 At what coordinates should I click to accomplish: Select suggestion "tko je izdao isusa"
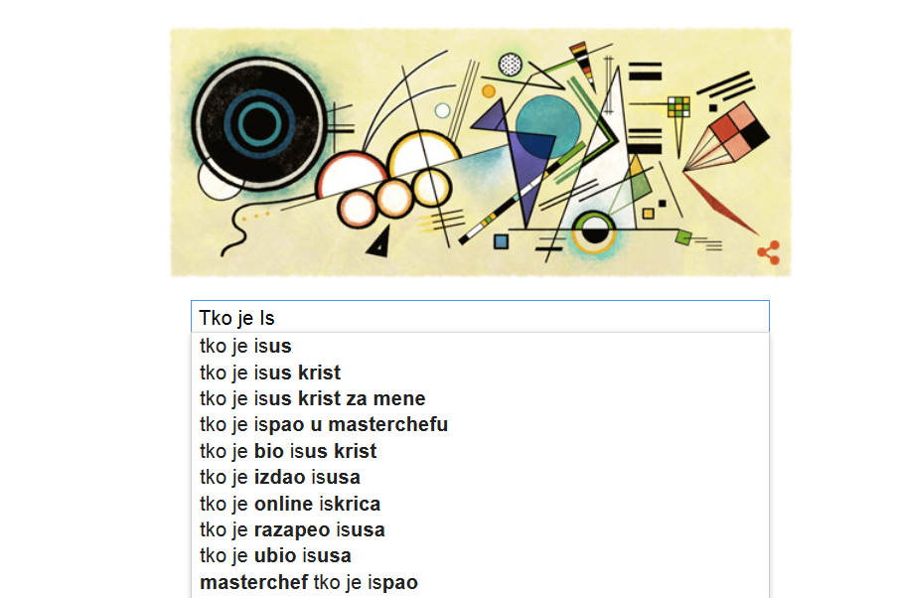point(280,477)
